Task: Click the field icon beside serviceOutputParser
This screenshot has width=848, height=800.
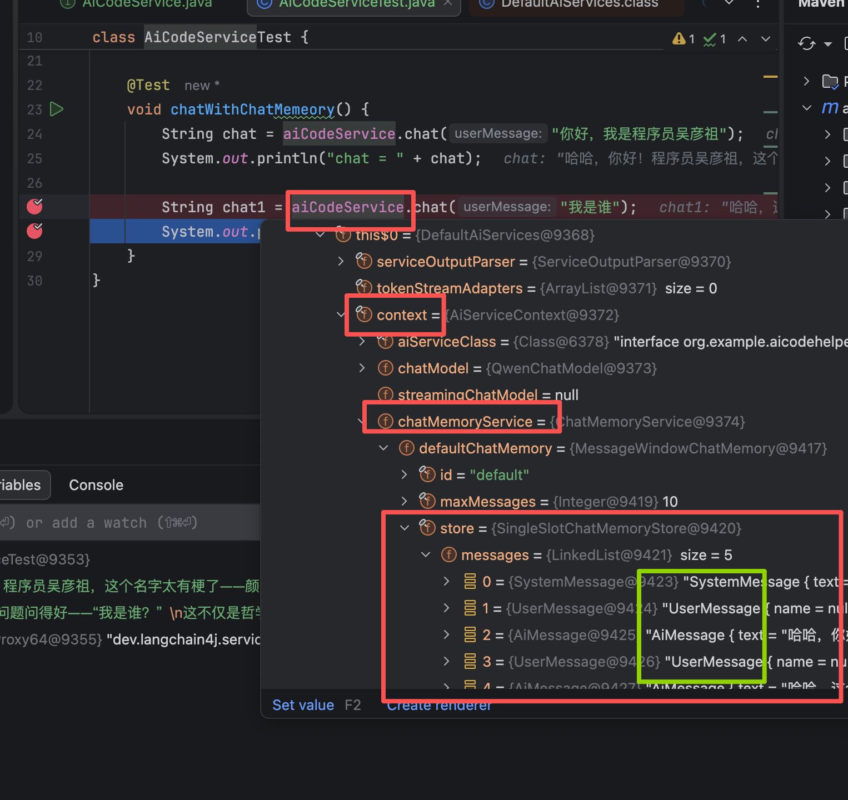Action: coord(364,260)
